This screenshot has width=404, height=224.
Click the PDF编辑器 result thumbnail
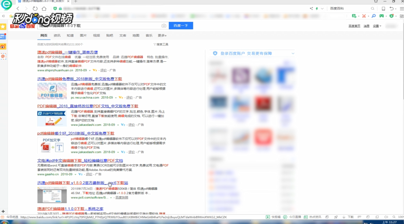click(x=52, y=91)
